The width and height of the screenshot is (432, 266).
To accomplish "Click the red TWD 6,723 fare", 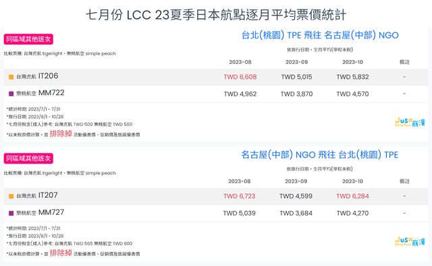I will click(240, 196).
